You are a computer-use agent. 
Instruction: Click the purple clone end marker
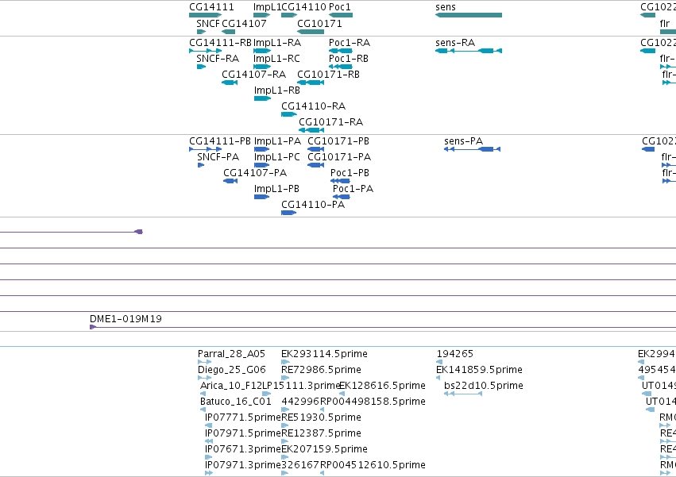(x=139, y=233)
